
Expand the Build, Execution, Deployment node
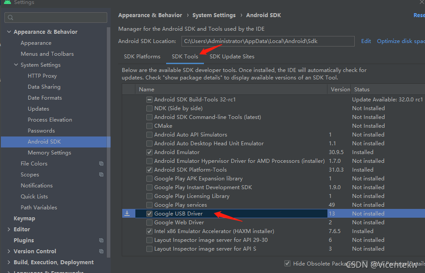click(9, 262)
